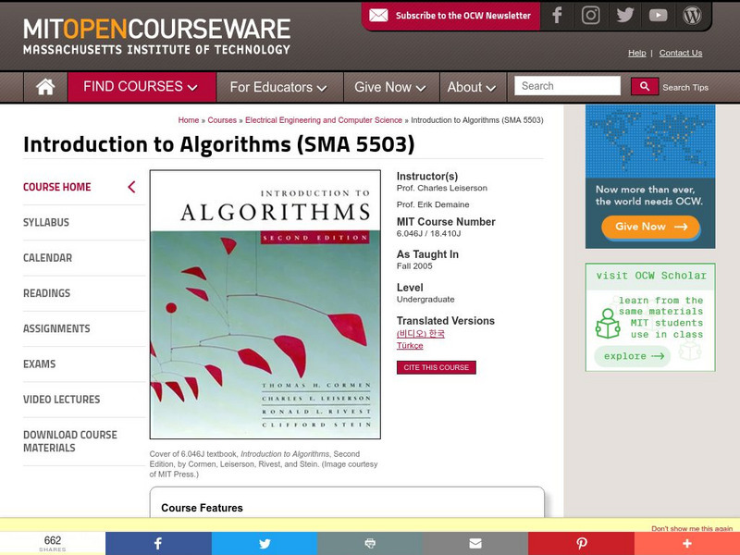Share via Facebook in bottom share bar
The image size is (740, 555).
tap(158, 543)
